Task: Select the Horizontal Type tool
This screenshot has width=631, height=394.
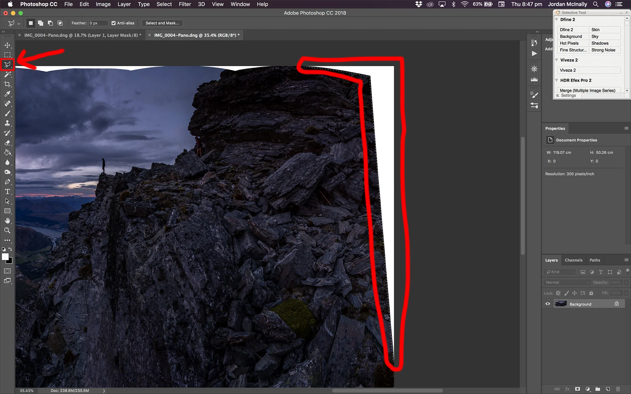Action: pyautogui.click(x=7, y=192)
